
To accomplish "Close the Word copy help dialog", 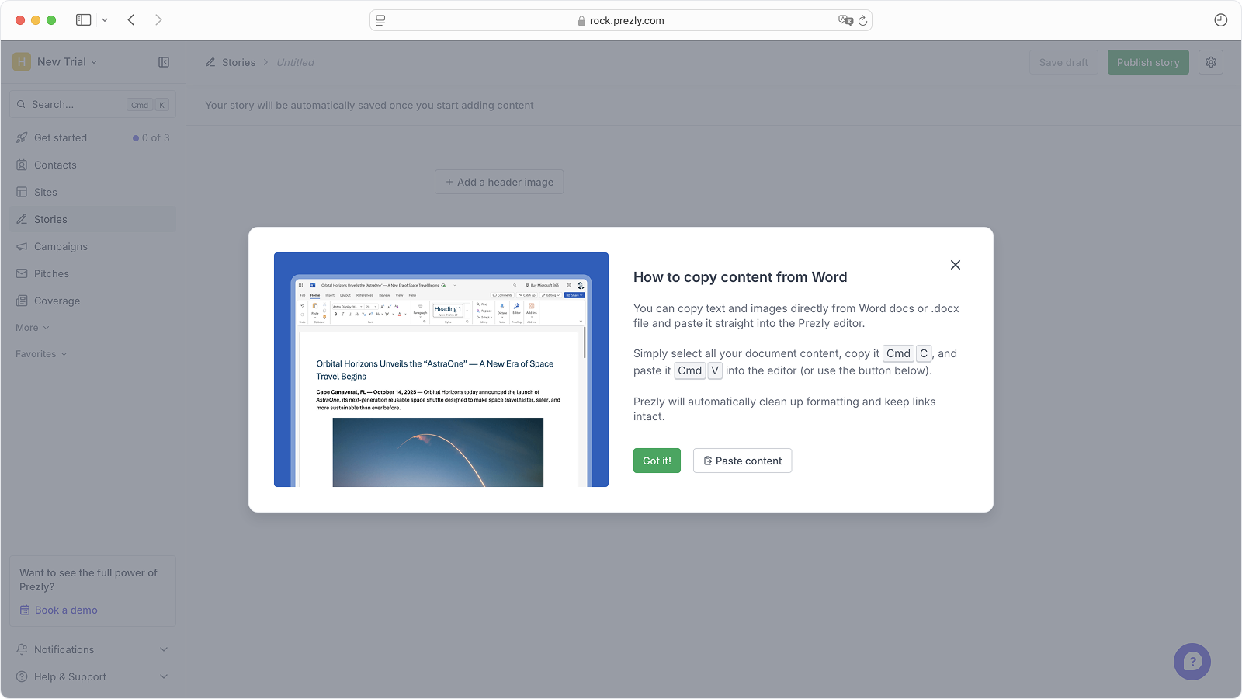I will point(955,265).
